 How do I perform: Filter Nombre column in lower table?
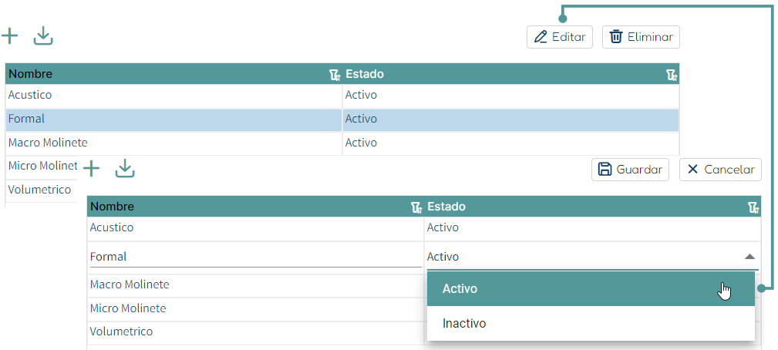pos(417,207)
